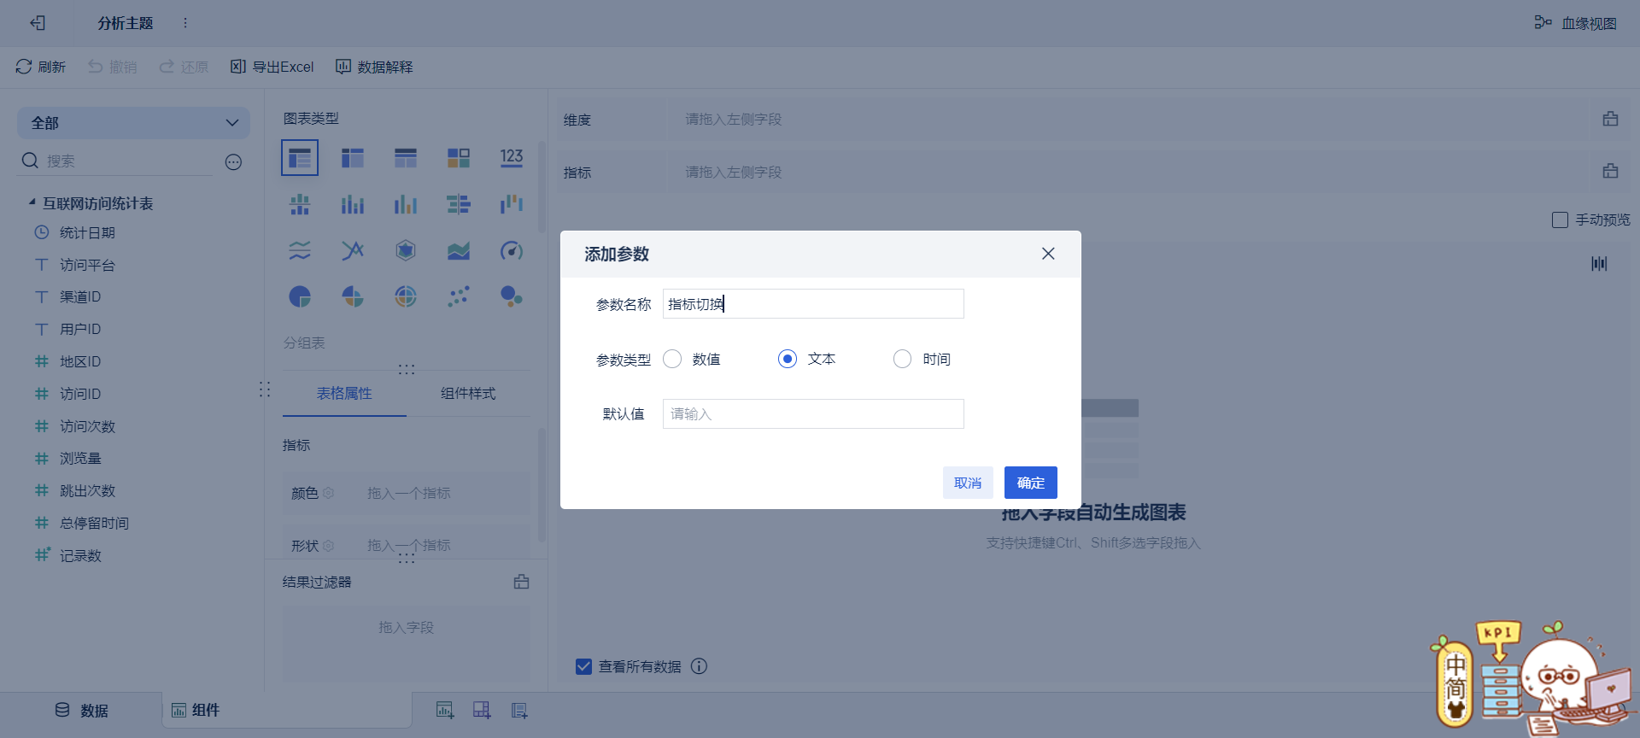Click the 默认值 input field

click(x=813, y=414)
